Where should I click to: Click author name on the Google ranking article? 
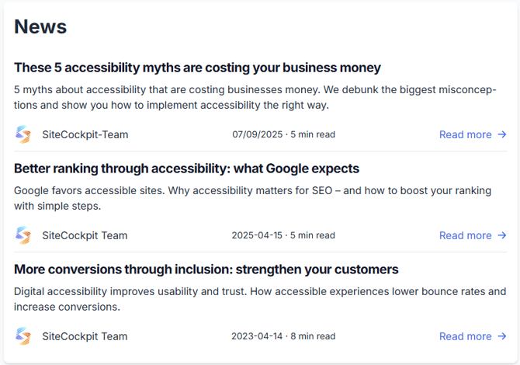click(x=85, y=235)
